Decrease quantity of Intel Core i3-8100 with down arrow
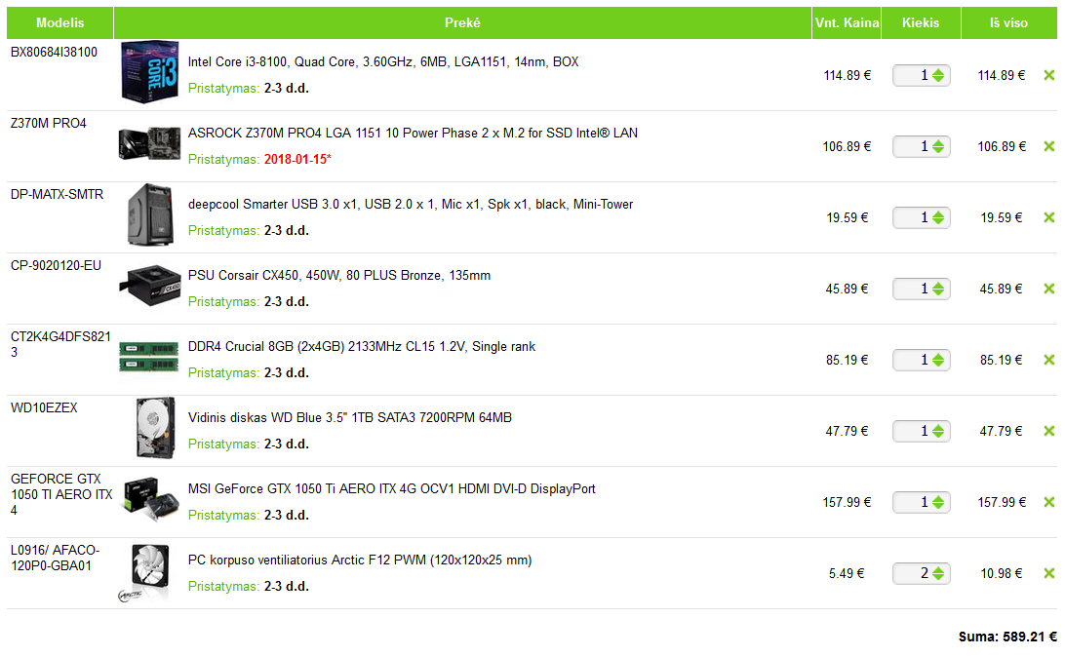The image size is (1065, 657). pyautogui.click(x=938, y=79)
